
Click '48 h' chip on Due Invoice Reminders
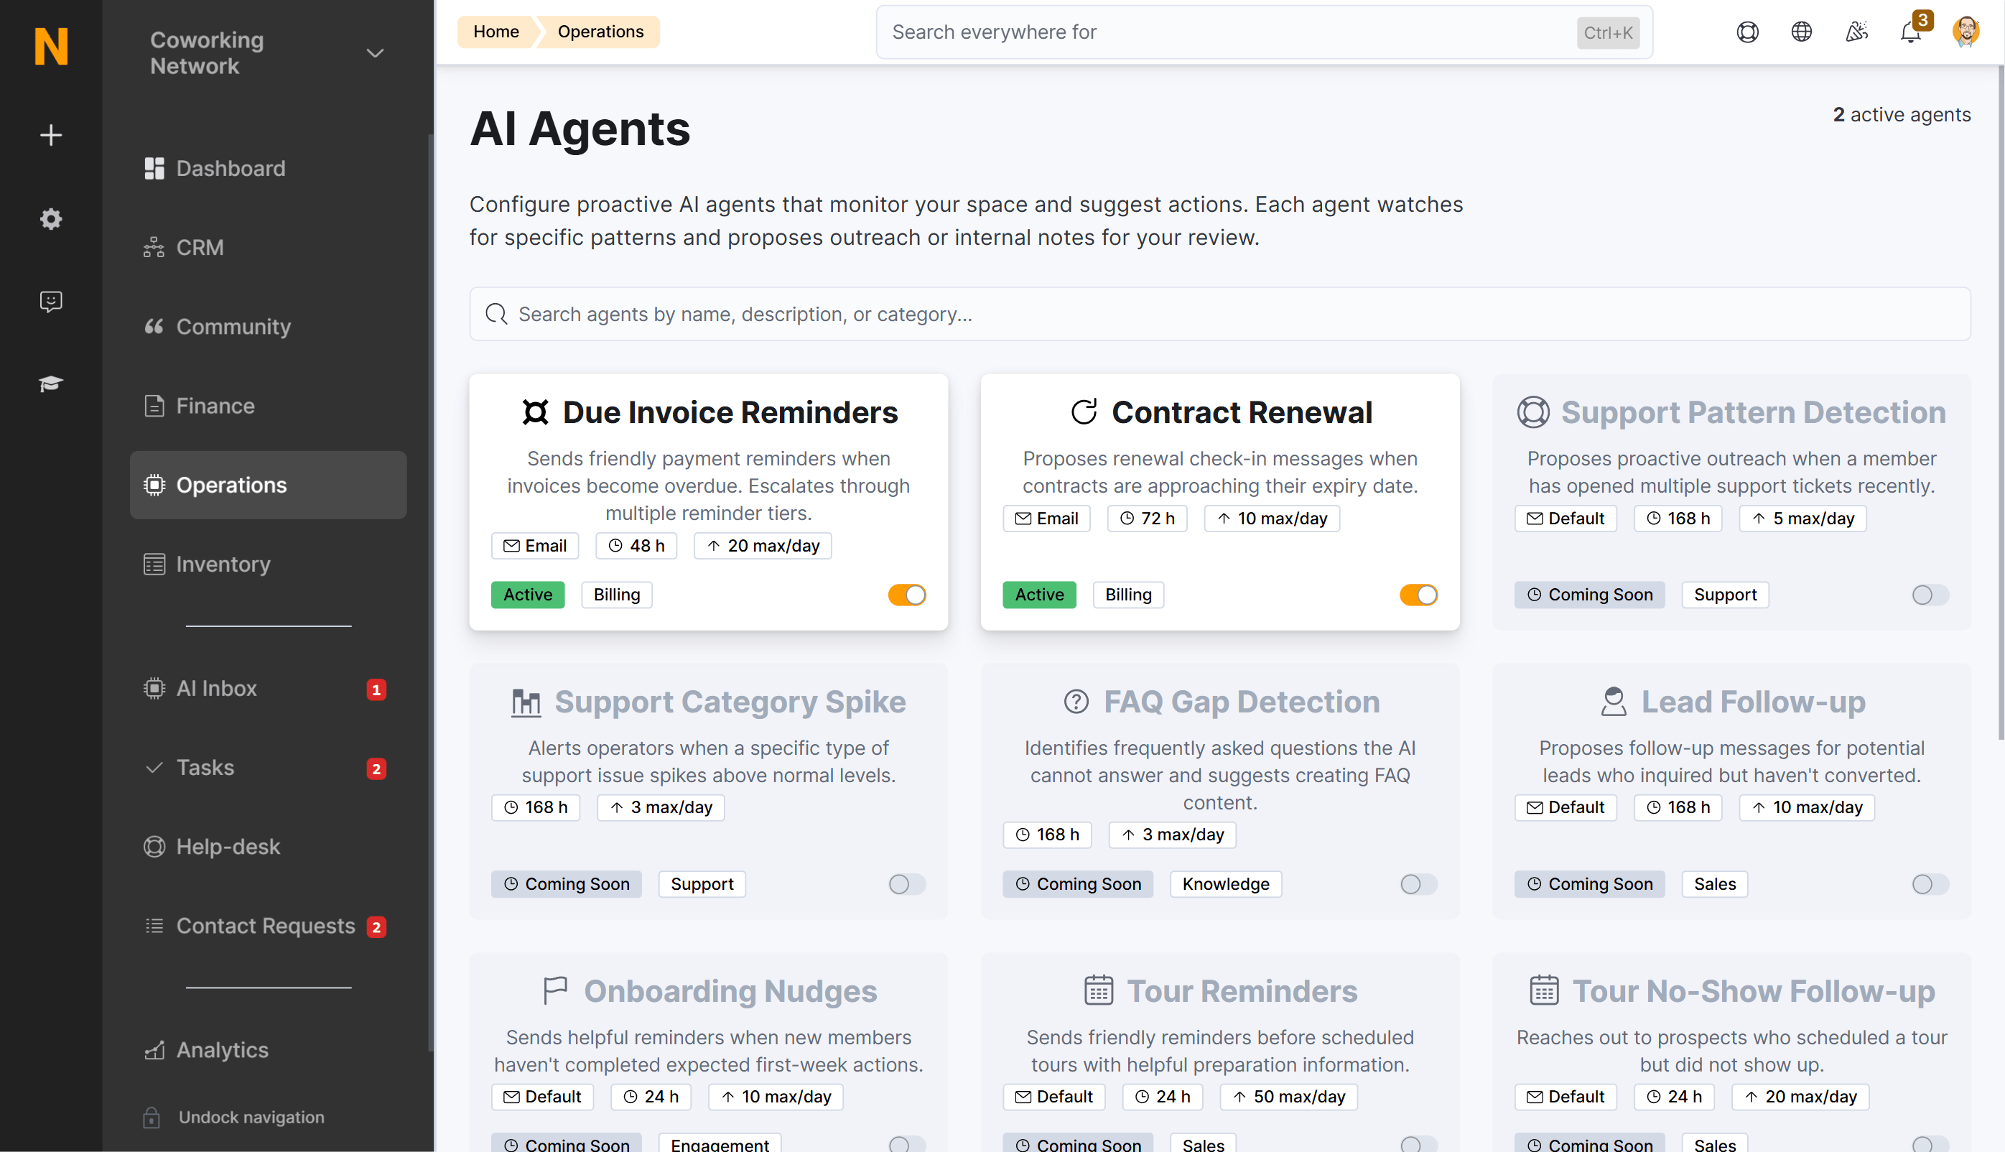click(637, 546)
